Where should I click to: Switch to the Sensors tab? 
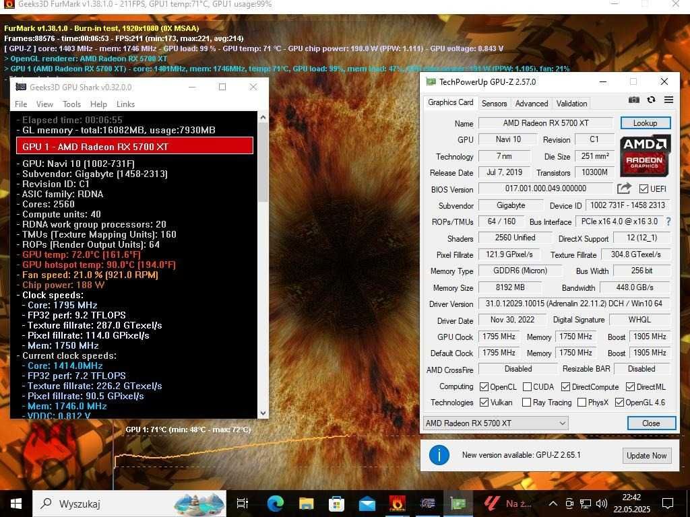[x=494, y=103]
